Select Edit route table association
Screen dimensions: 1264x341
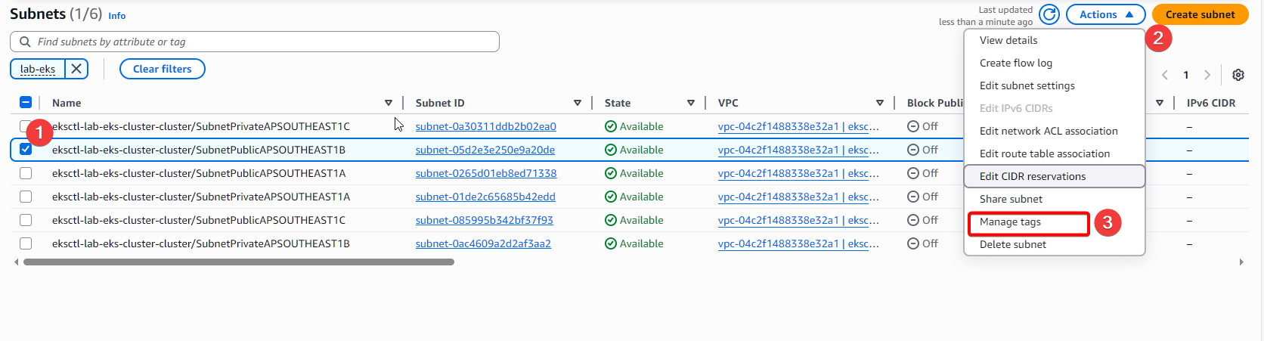pos(1045,153)
